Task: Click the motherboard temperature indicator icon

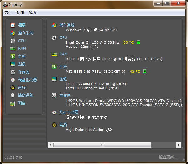Action: click(144, 72)
